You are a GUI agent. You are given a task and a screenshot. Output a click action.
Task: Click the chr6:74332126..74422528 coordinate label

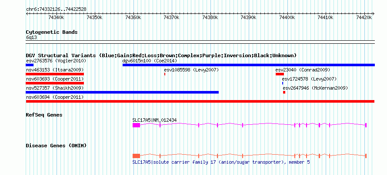coord(56,9)
